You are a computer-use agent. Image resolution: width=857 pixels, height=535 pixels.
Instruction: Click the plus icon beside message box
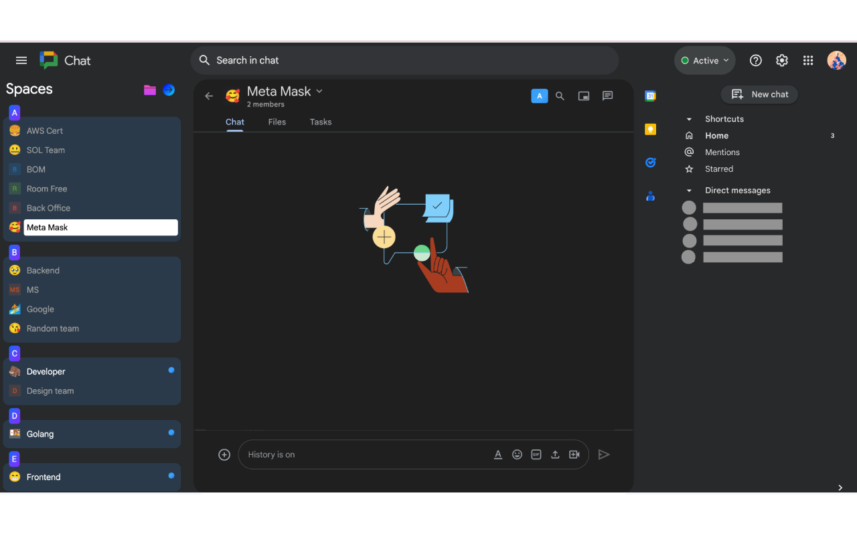click(224, 455)
